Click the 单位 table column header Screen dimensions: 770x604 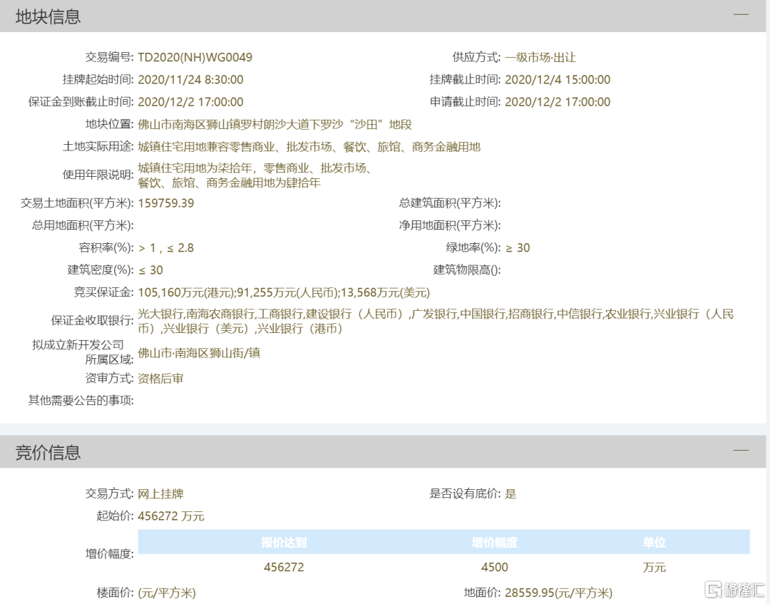654,543
